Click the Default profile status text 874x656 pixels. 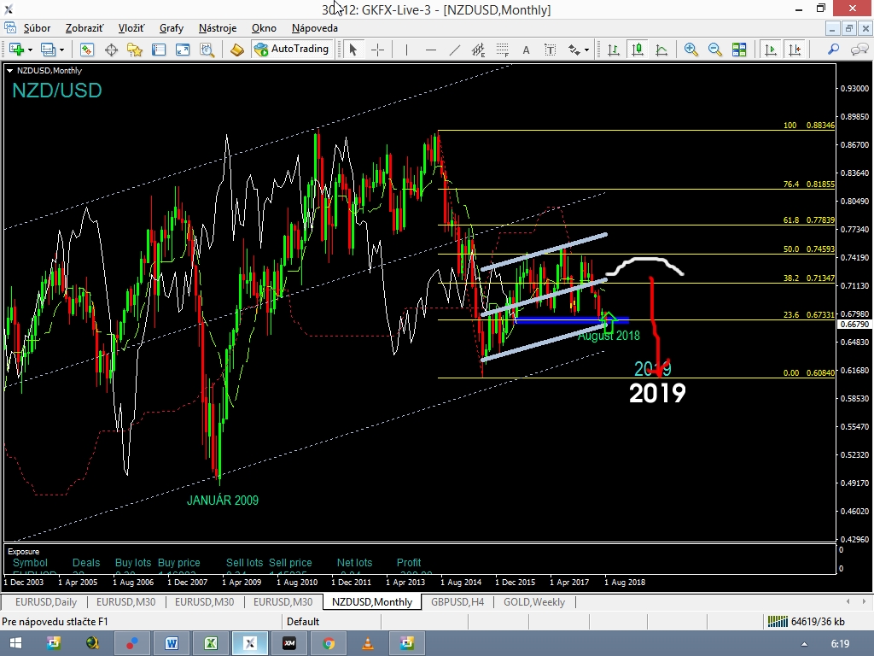(x=303, y=622)
